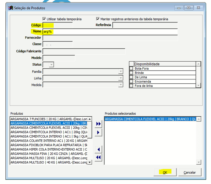
Task: Click Produtos selecionados scroll up arrow
Action: 199,119
